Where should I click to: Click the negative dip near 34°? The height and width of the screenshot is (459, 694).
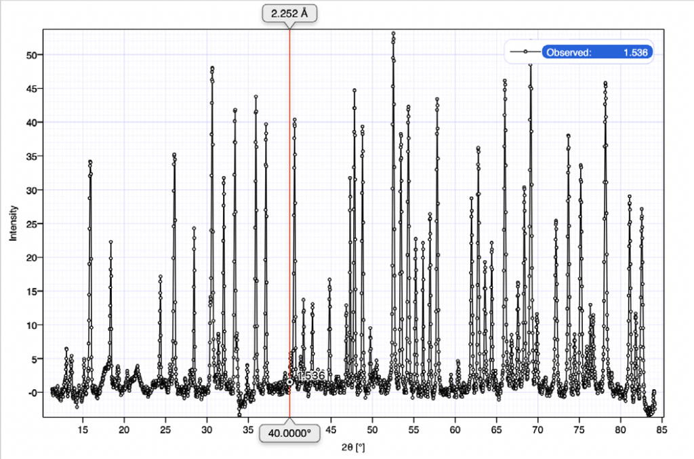point(239,414)
